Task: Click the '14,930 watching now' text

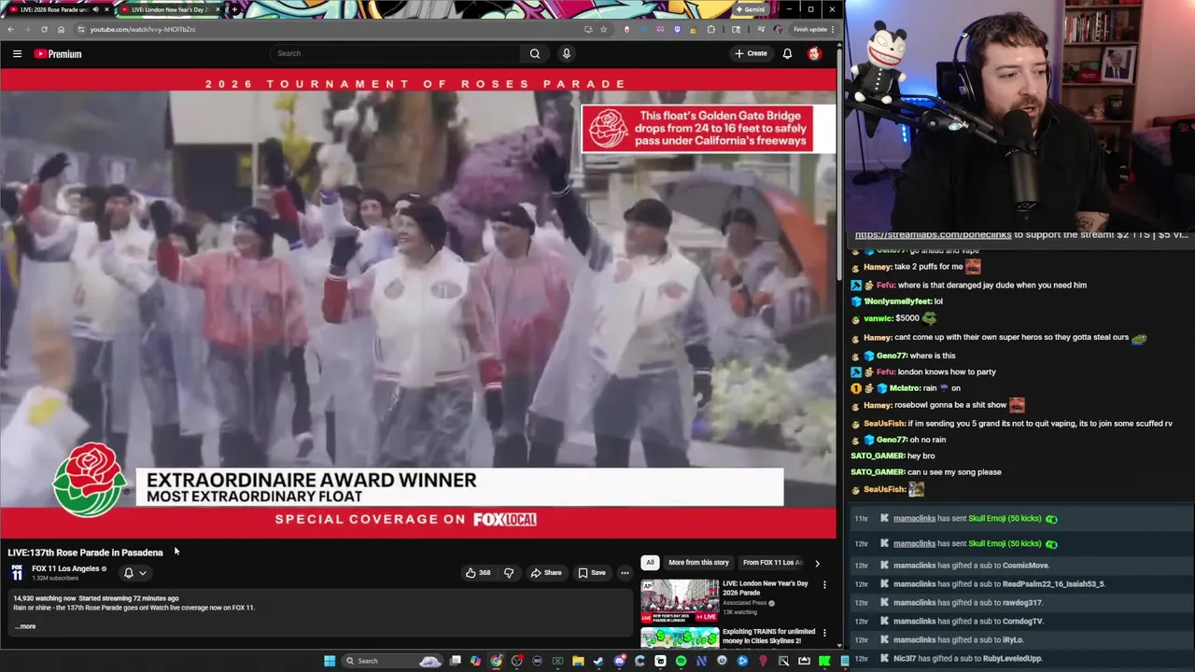Action: pyautogui.click(x=44, y=598)
